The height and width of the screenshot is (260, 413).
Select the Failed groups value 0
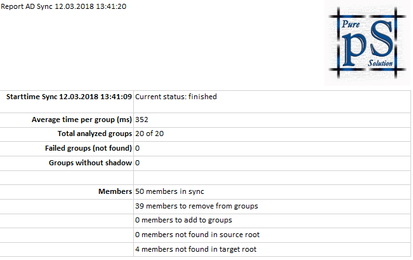click(137, 148)
